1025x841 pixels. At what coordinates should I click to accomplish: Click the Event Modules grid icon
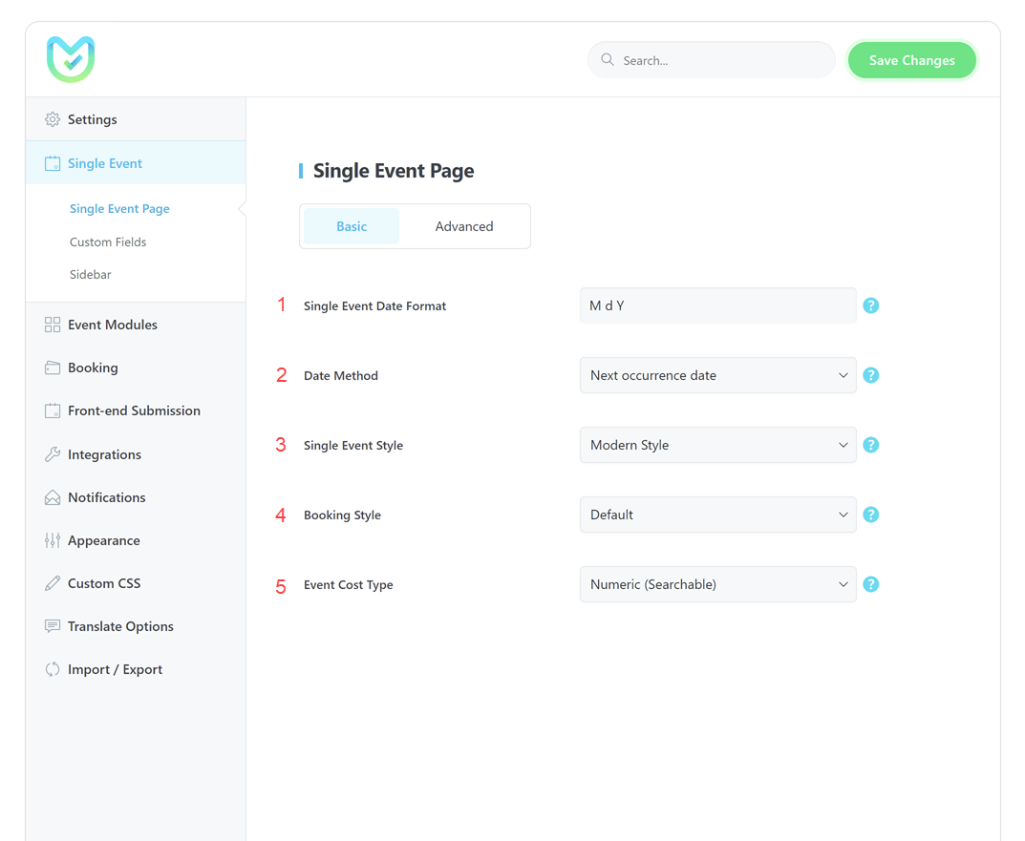(x=53, y=325)
